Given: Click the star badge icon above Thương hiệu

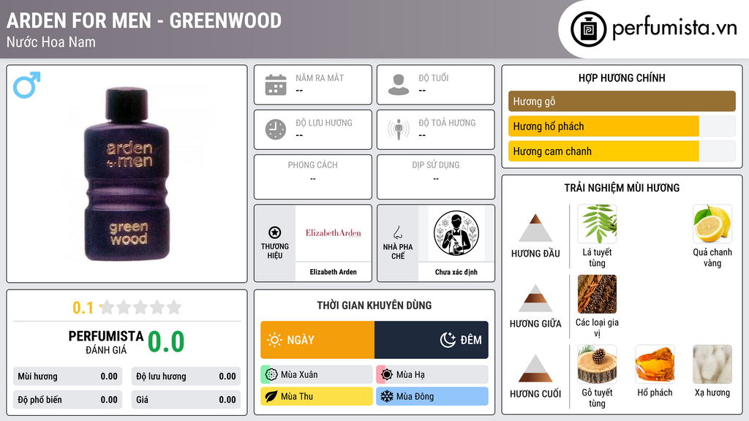Looking at the screenshot, I should pos(275,232).
